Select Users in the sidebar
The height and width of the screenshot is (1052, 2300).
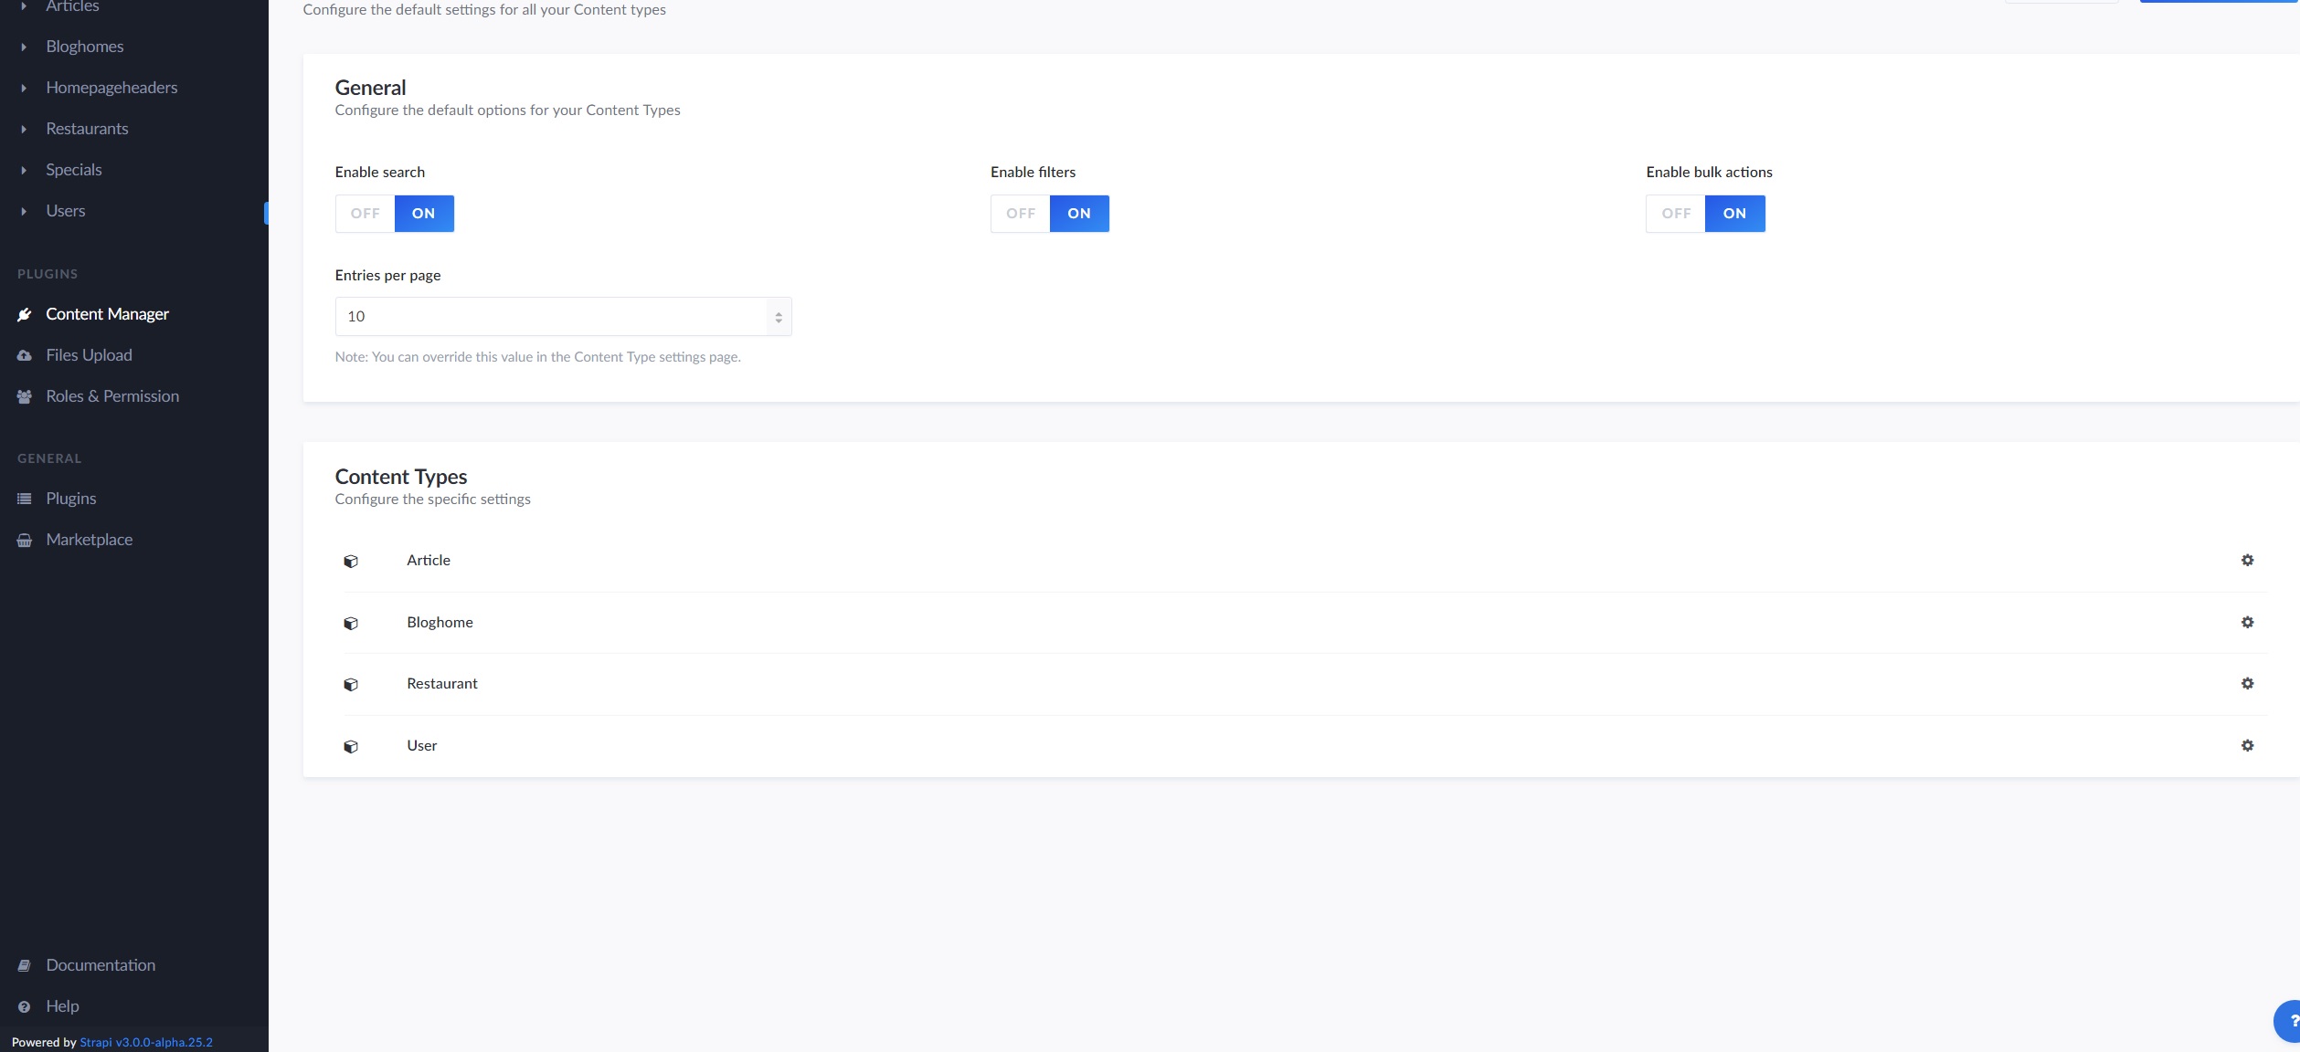coord(66,210)
